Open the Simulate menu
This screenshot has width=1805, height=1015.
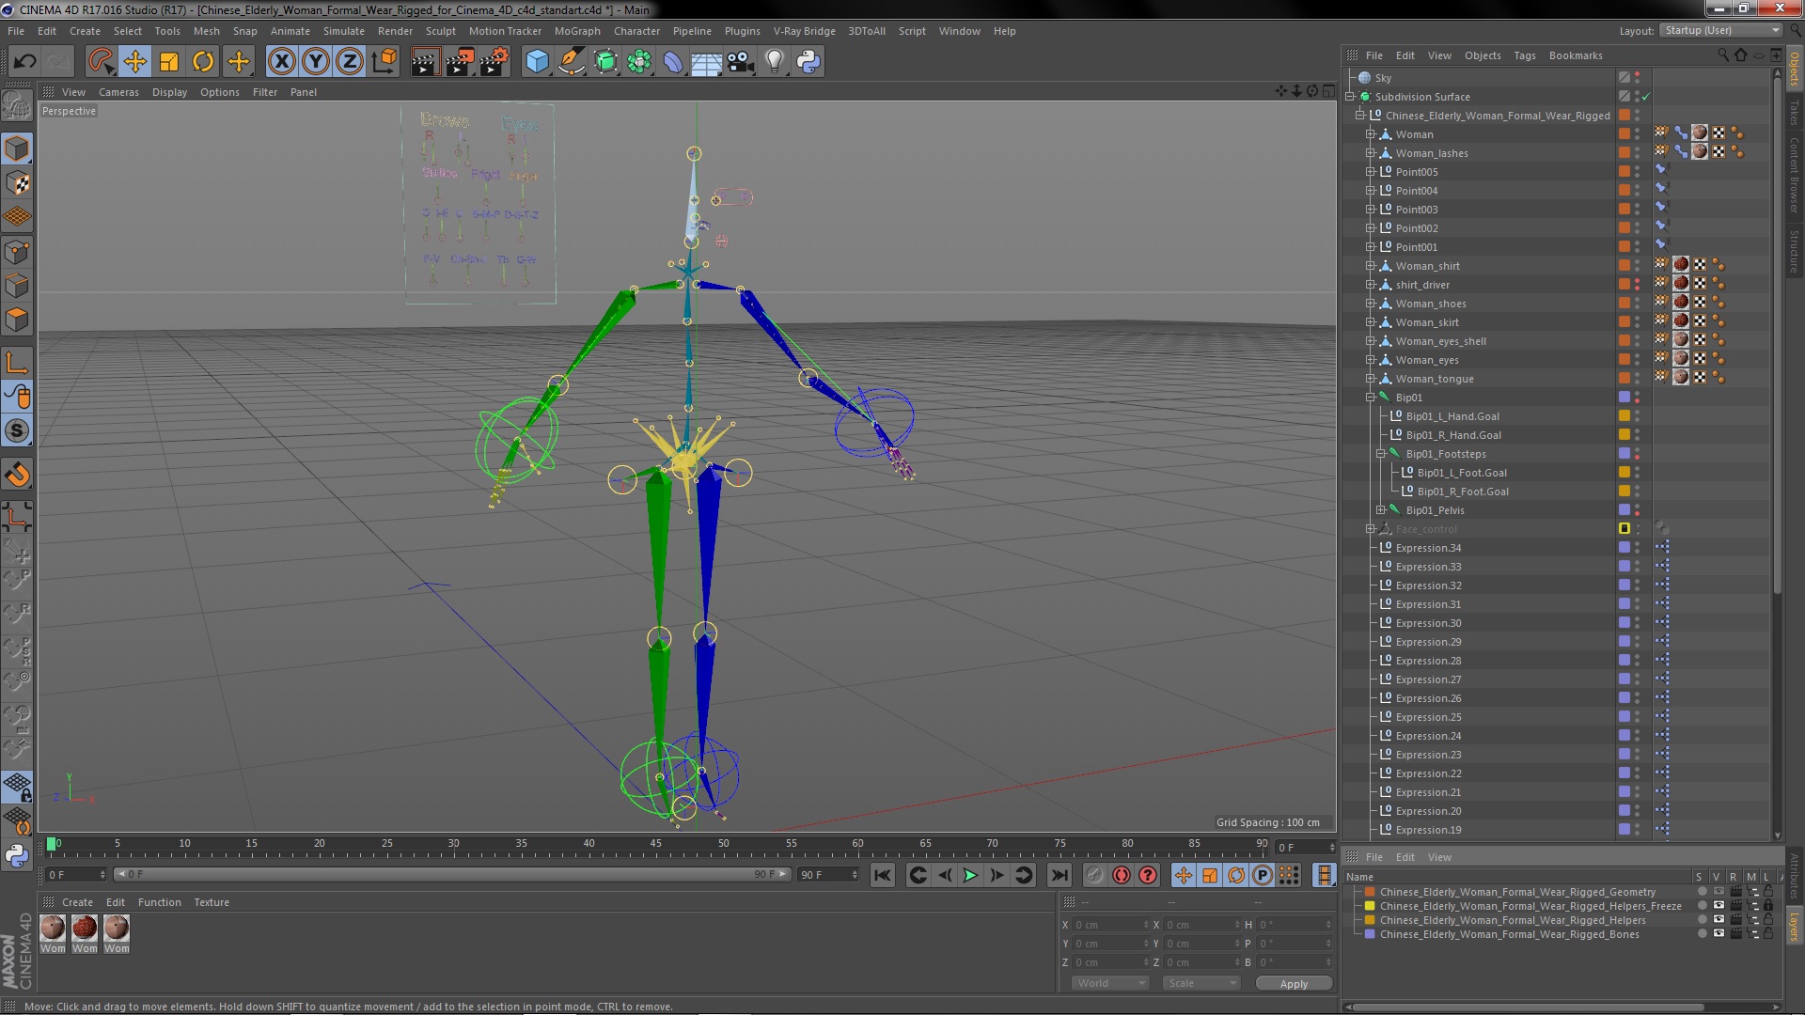pyautogui.click(x=344, y=31)
